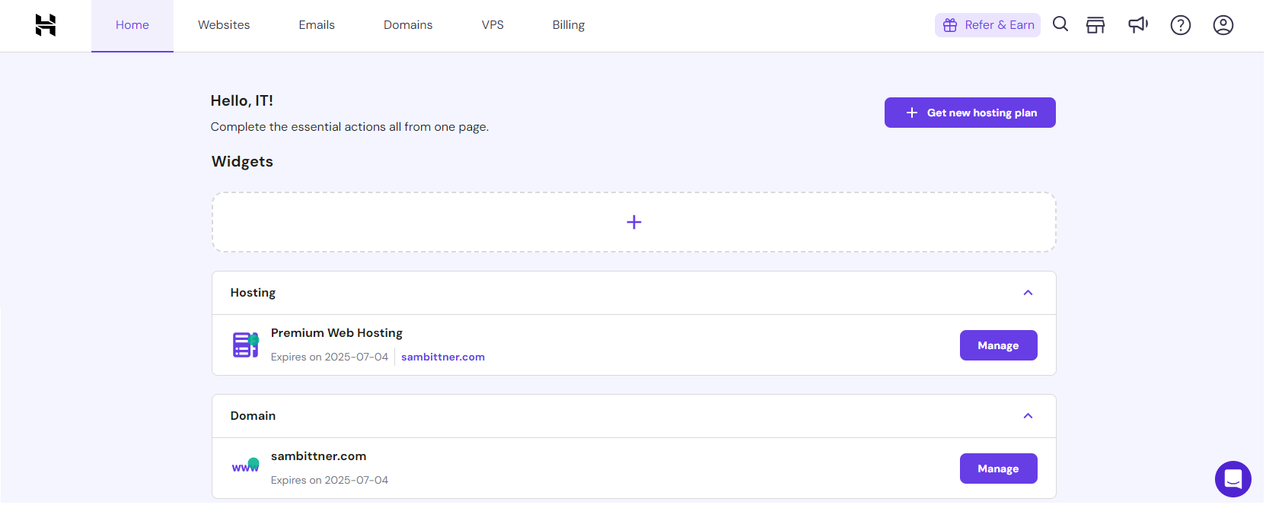
Task: Collapse the Hosting section
Action: click(x=1028, y=293)
